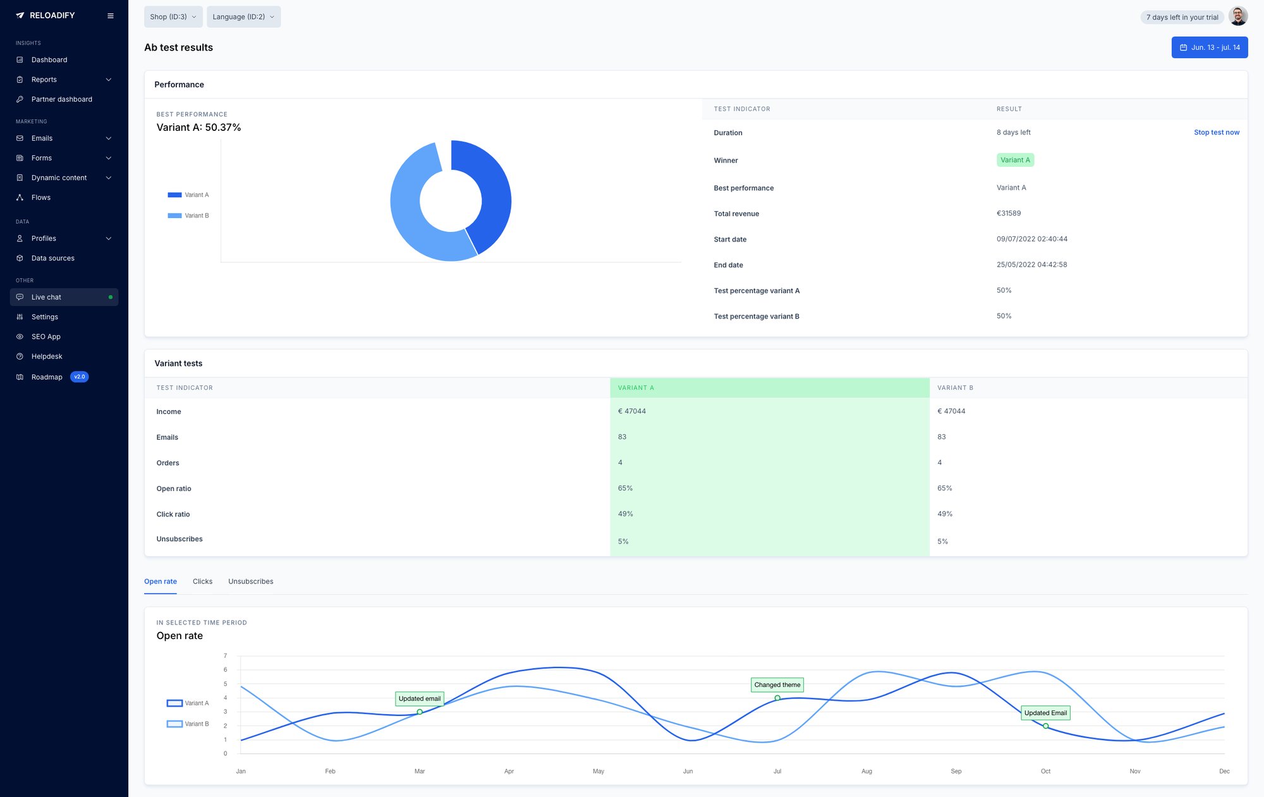This screenshot has width=1264, height=797.
Task: Select the Flows icon in the sidebar
Action: [20, 197]
